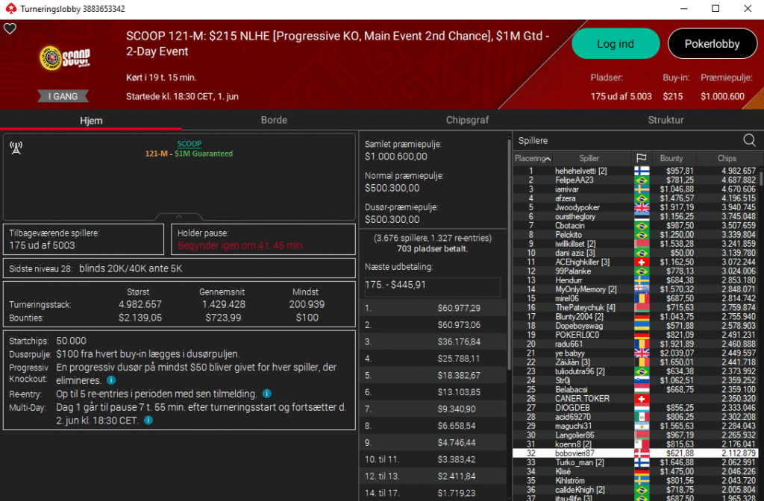The width and height of the screenshot is (764, 501).
Task: Switch to the Chipsgraf tab
Action: [x=467, y=120]
